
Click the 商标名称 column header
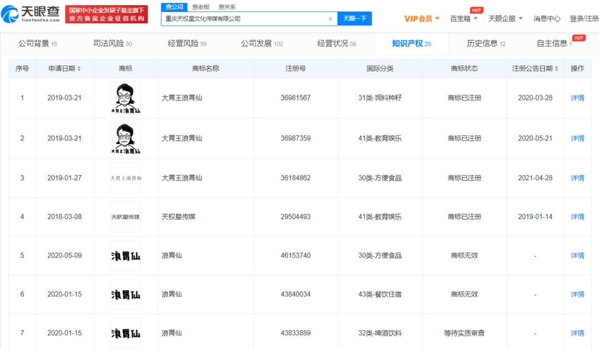(206, 68)
